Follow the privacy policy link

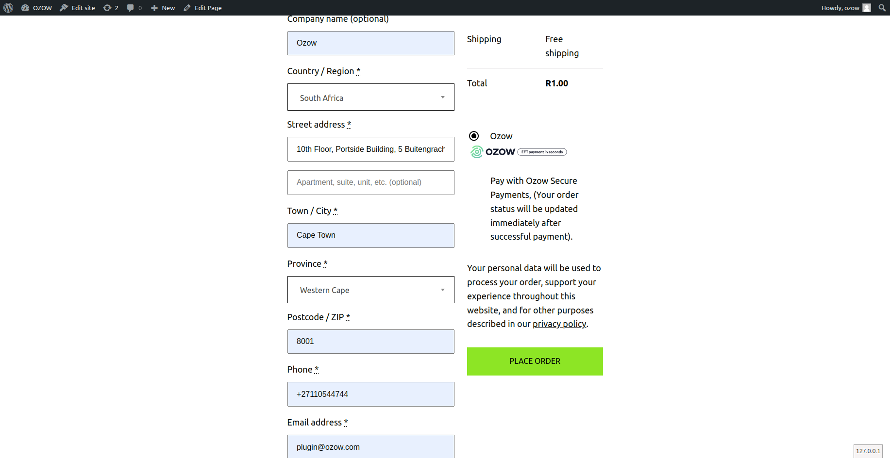point(559,324)
